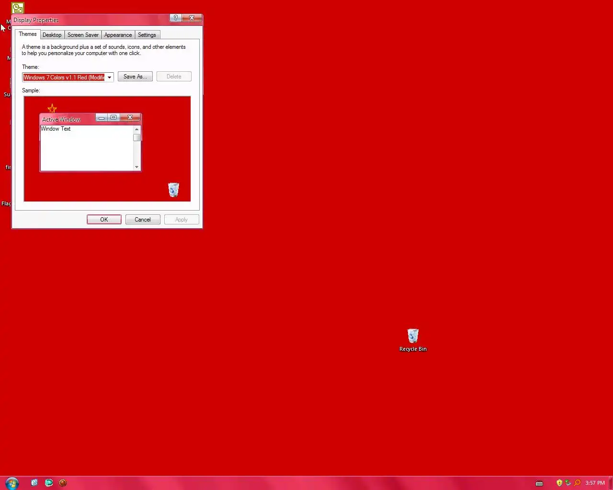Click the Cancel button
613x490 pixels.
[x=143, y=220]
